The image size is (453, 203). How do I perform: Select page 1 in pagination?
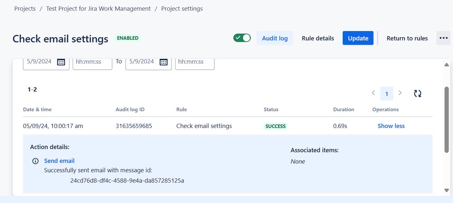click(387, 93)
